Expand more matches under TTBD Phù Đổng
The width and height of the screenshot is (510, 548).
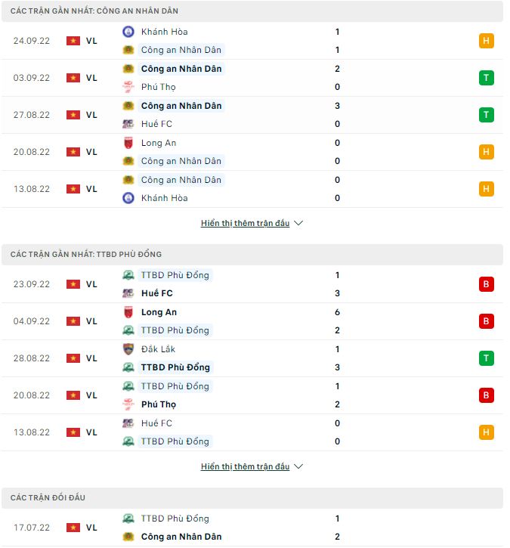(245, 467)
